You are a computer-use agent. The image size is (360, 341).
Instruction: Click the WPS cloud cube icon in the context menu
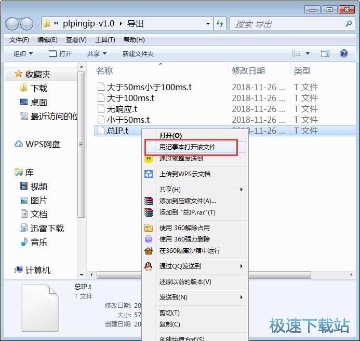click(149, 174)
